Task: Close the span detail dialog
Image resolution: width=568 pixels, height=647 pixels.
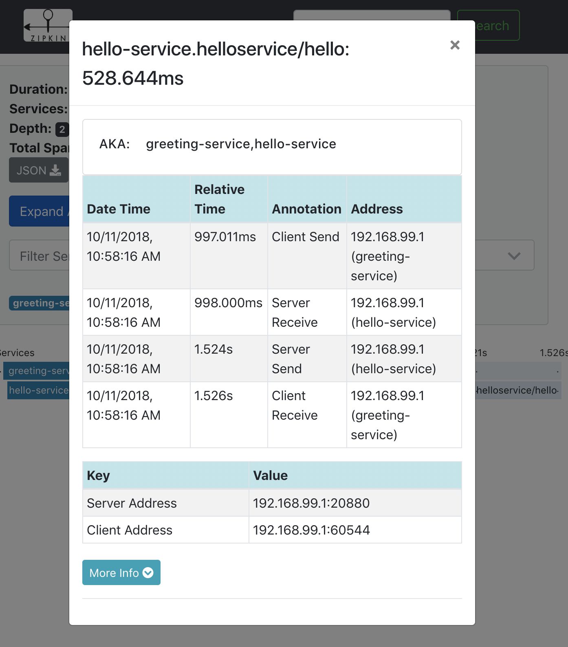Action: pyautogui.click(x=455, y=45)
